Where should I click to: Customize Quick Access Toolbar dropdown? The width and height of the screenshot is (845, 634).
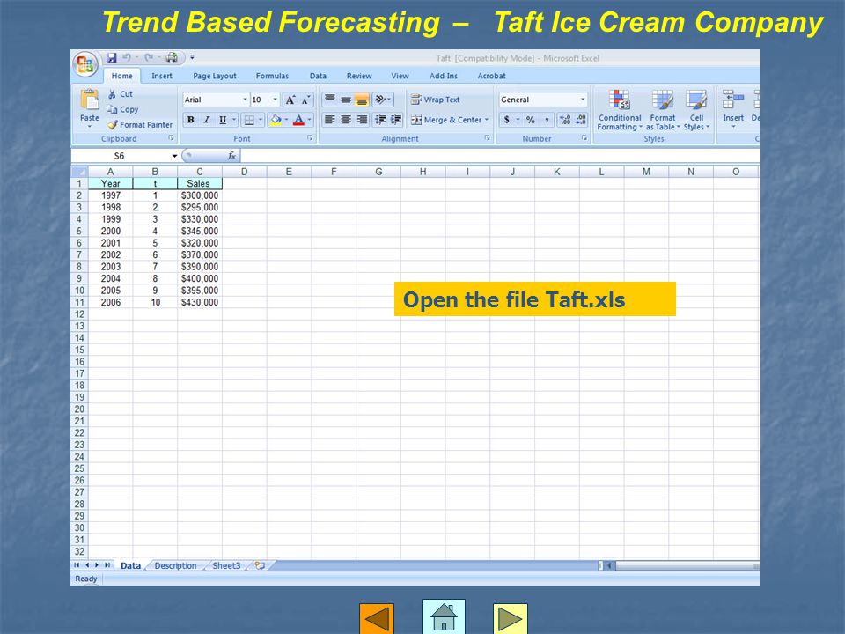point(192,57)
